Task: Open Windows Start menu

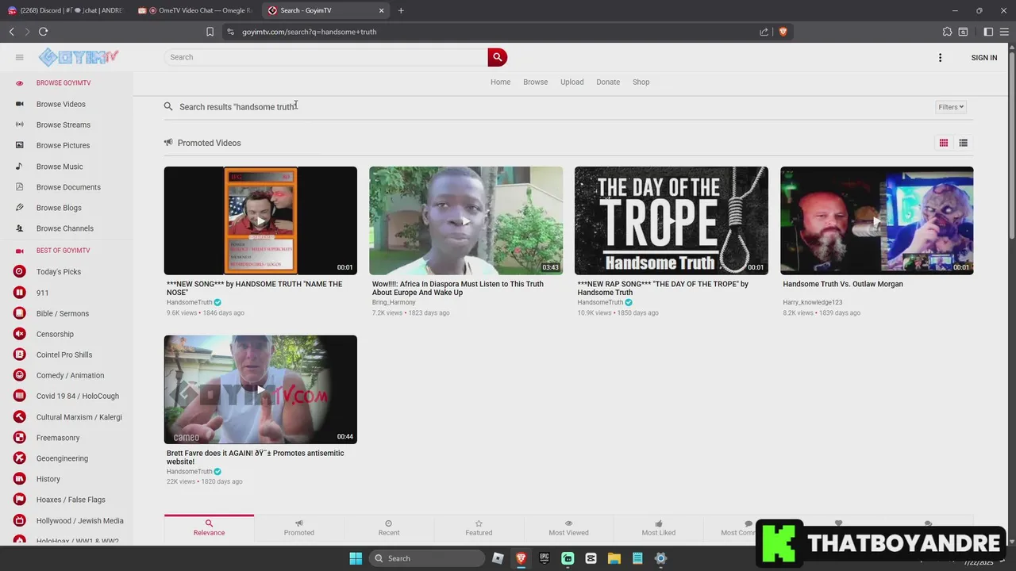Action: 356,558
